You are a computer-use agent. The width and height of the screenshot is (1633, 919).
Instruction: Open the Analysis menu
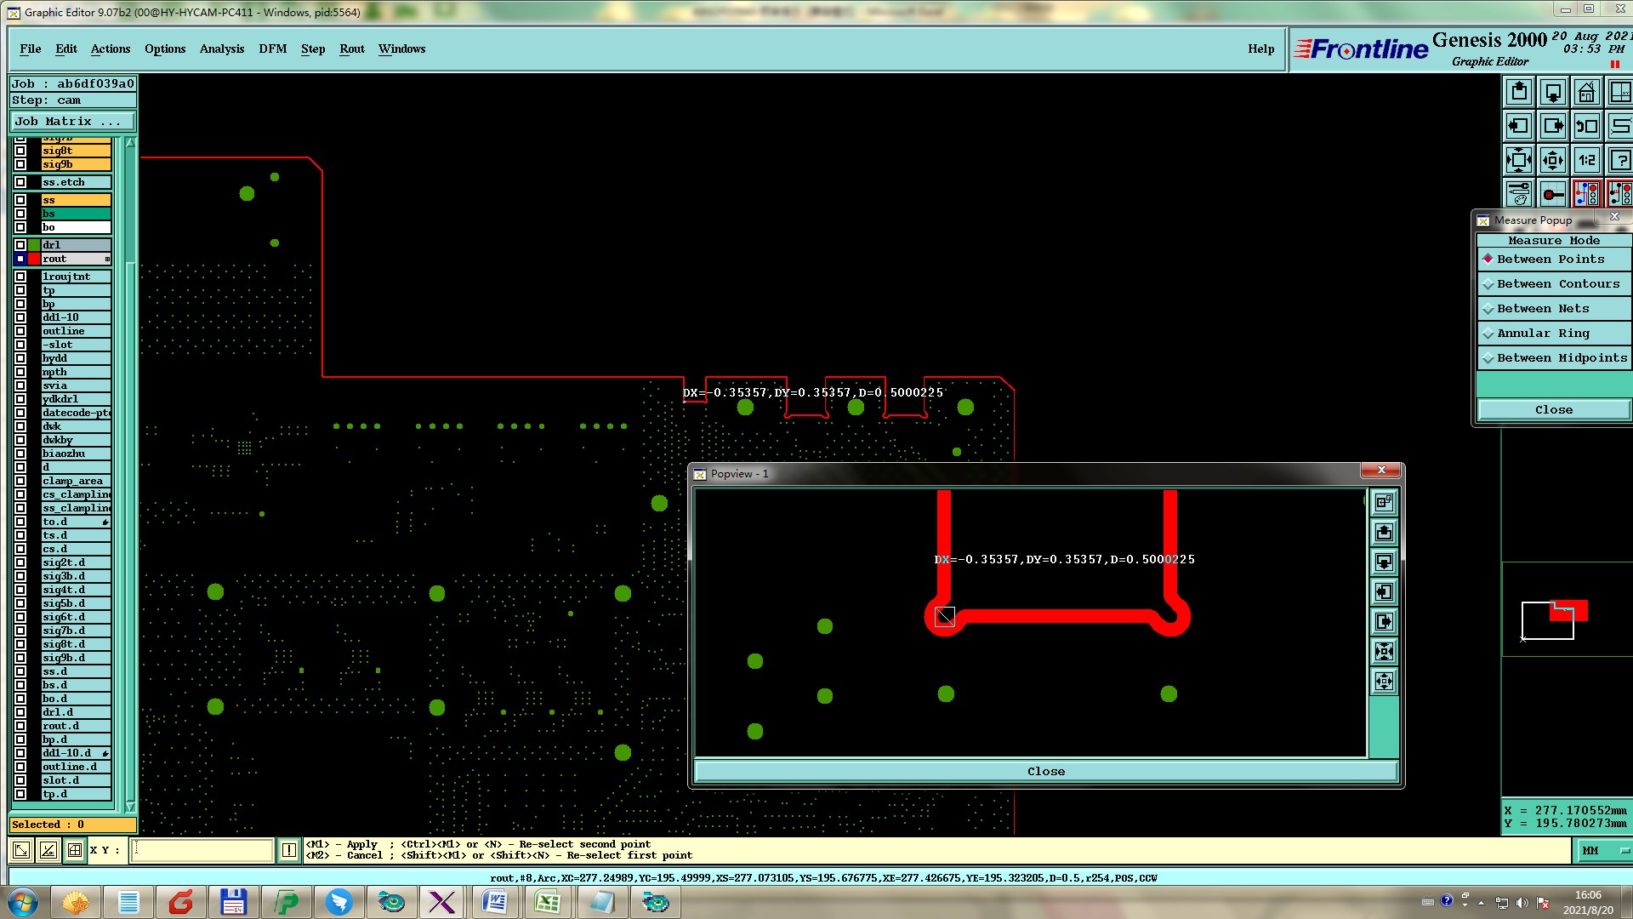coord(222,49)
